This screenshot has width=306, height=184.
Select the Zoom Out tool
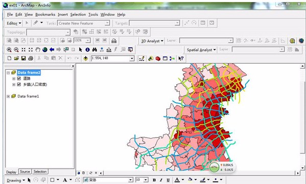pyautogui.click(x=16, y=49)
